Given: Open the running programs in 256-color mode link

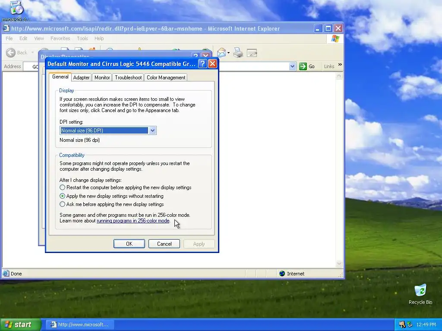Looking at the screenshot, I should [133, 221].
